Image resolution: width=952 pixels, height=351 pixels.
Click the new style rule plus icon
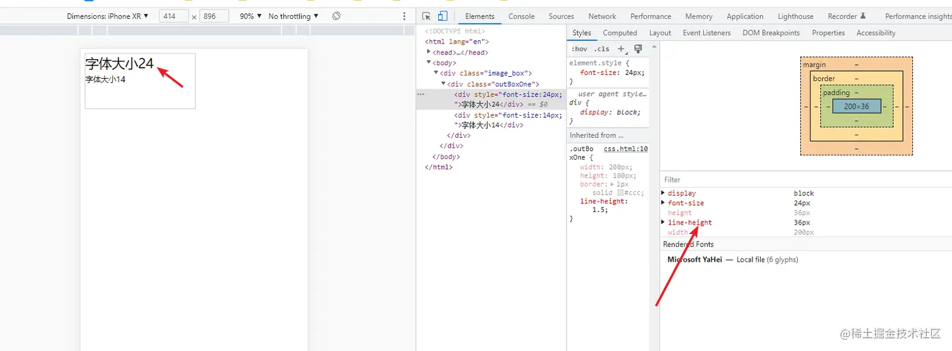621,48
